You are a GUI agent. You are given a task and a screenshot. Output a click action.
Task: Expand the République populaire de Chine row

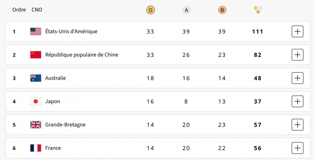(298, 55)
